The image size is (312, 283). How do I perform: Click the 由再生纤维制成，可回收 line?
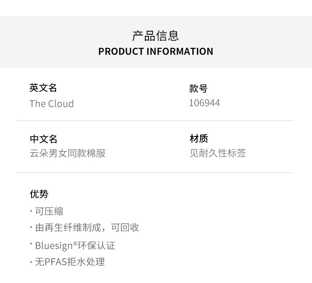[87, 228]
